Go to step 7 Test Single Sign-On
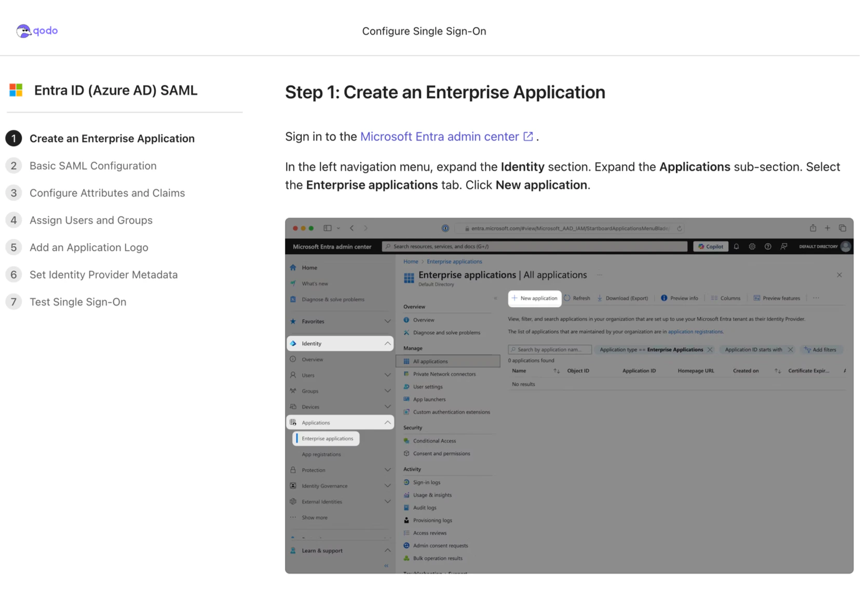This screenshot has height=591, width=868. click(x=66, y=302)
